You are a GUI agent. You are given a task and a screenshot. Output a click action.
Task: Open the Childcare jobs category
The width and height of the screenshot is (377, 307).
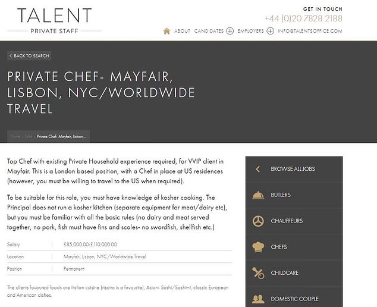[294, 273]
